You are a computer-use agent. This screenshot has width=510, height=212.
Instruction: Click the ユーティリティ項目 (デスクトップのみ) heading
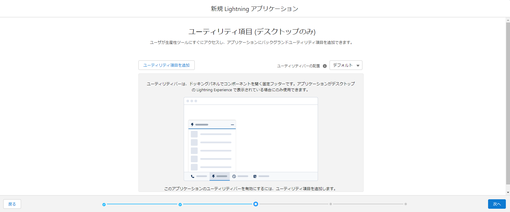252,31
